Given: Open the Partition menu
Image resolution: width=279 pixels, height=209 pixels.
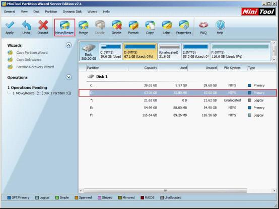Looking at the screenshot, I should [x=51, y=12].
